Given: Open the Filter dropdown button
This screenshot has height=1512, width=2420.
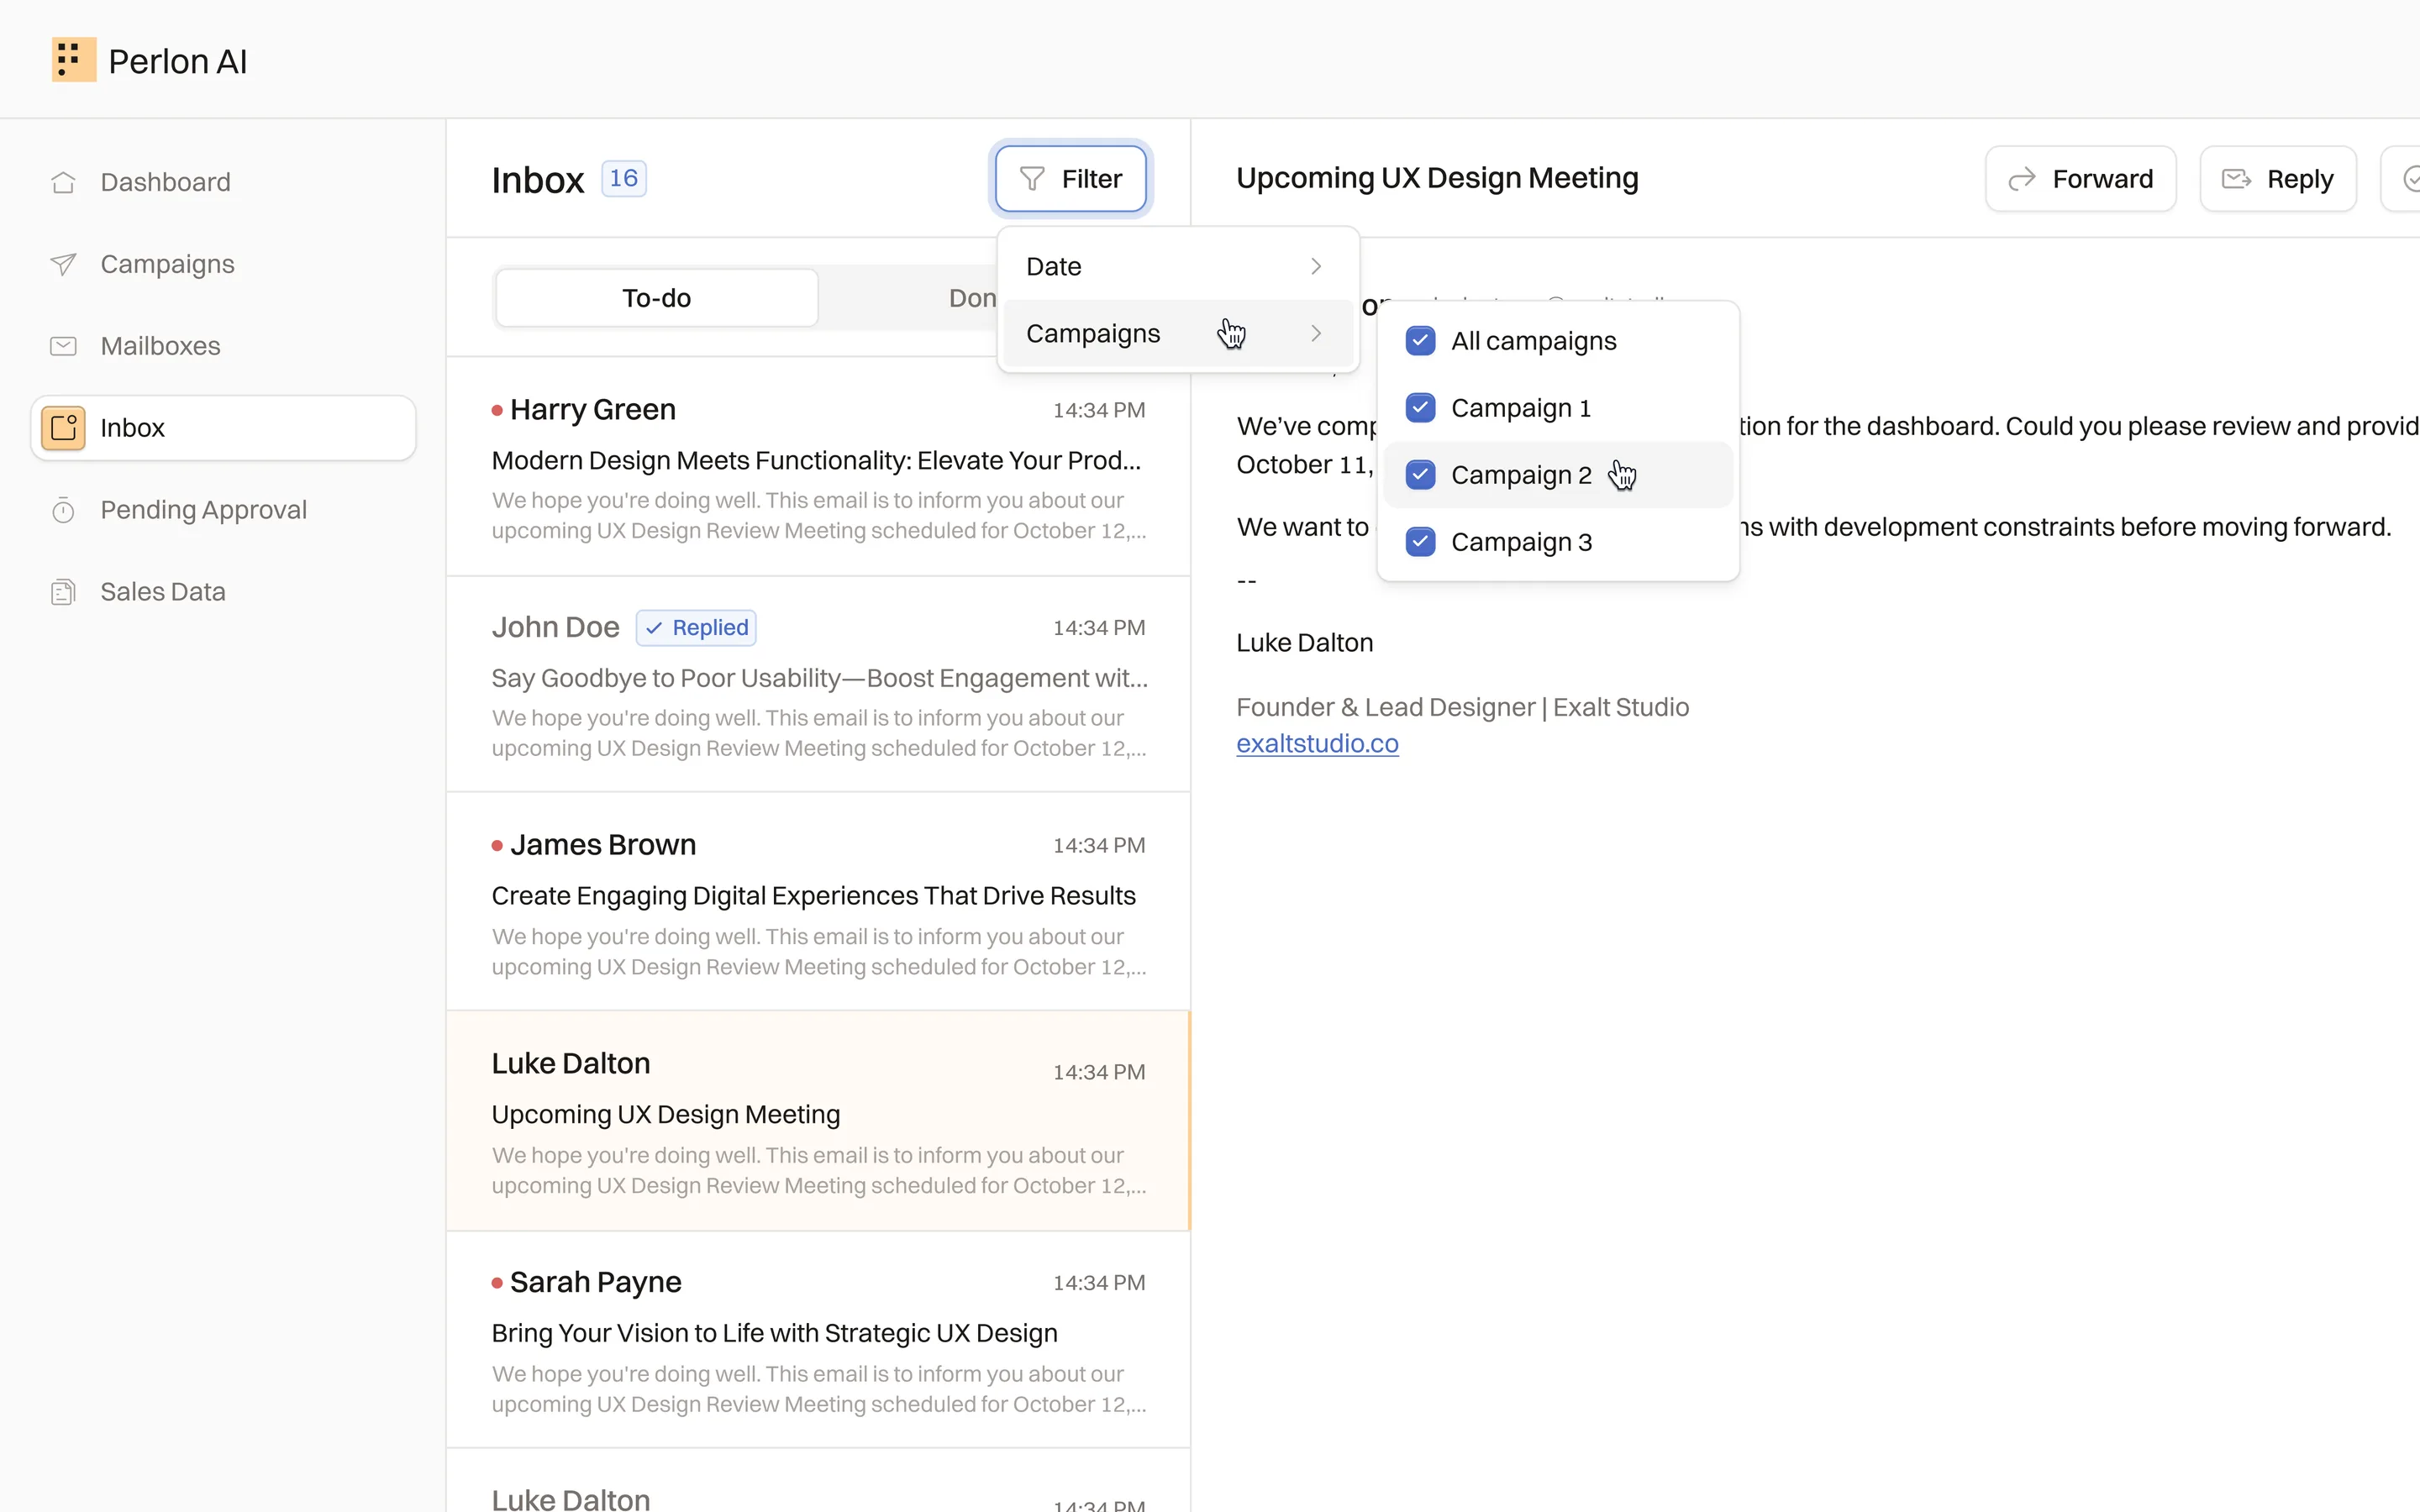Looking at the screenshot, I should tap(1071, 179).
